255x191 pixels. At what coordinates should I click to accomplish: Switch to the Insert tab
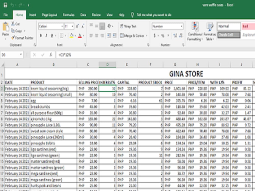tap(33, 15)
